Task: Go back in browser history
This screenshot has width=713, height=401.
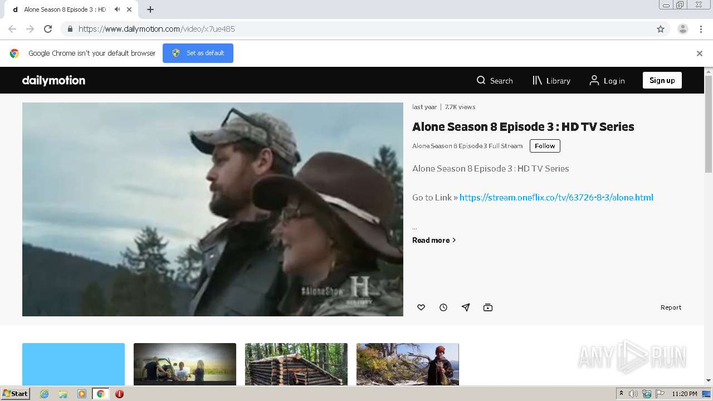Action: pos(12,29)
